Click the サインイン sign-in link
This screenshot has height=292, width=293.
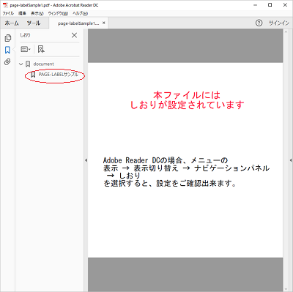click(279, 23)
